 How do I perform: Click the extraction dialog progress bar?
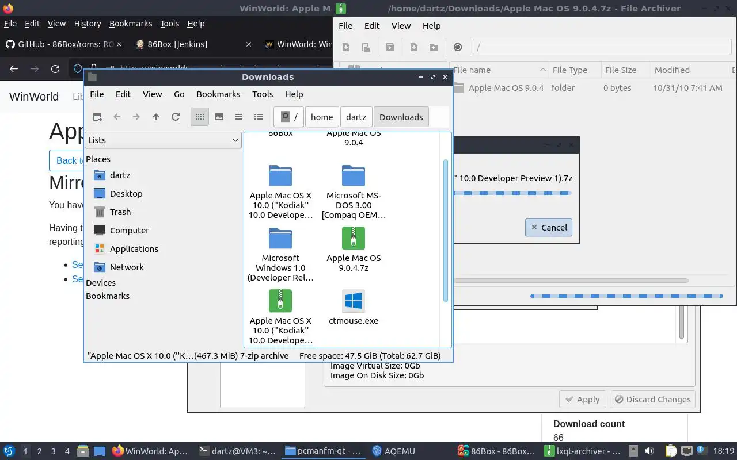(x=512, y=193)
